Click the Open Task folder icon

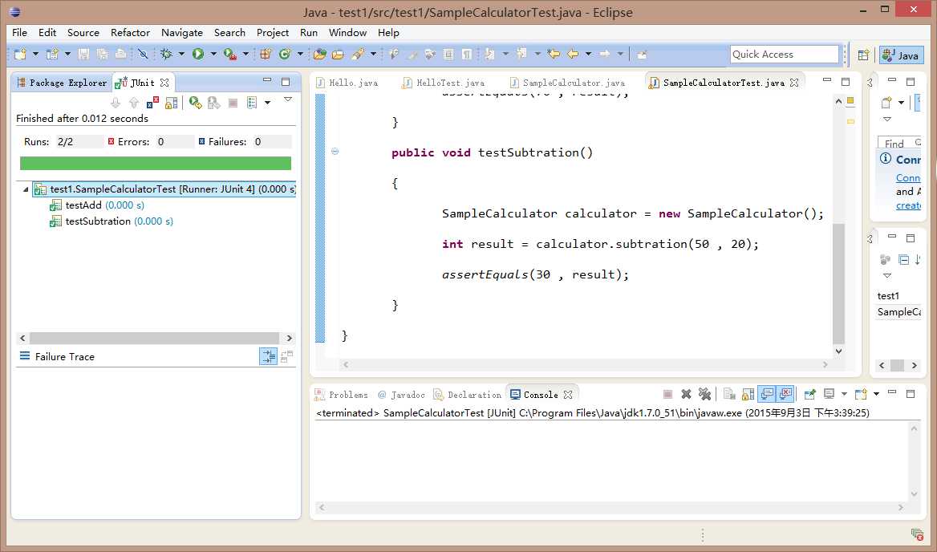click(x=338, y=55)
